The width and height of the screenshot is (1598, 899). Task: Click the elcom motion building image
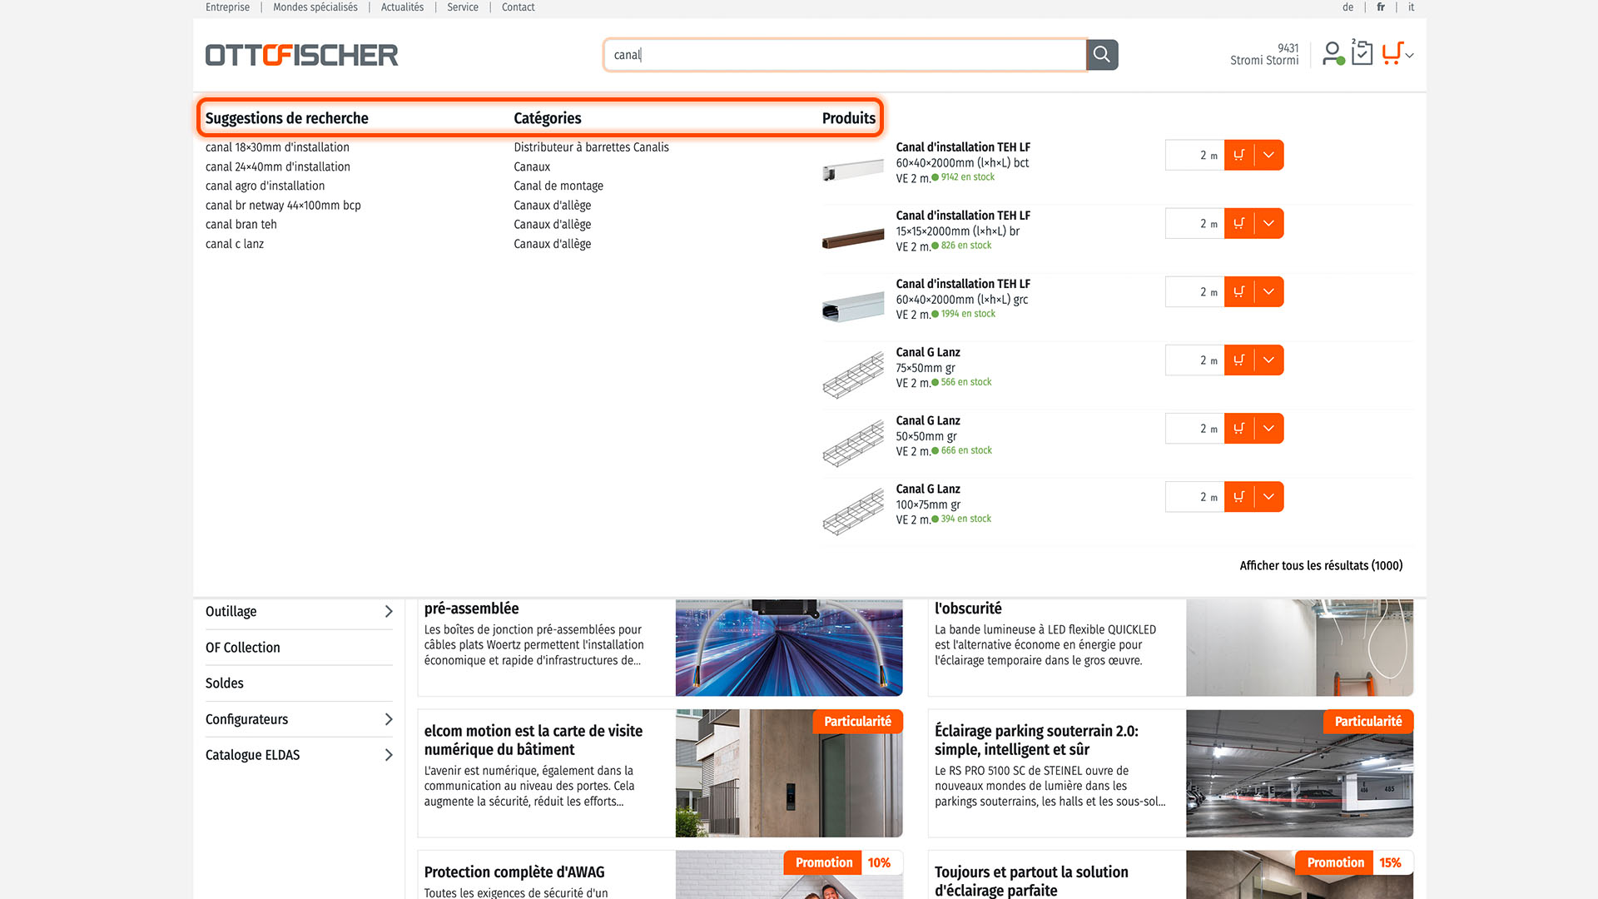[789, 773]
